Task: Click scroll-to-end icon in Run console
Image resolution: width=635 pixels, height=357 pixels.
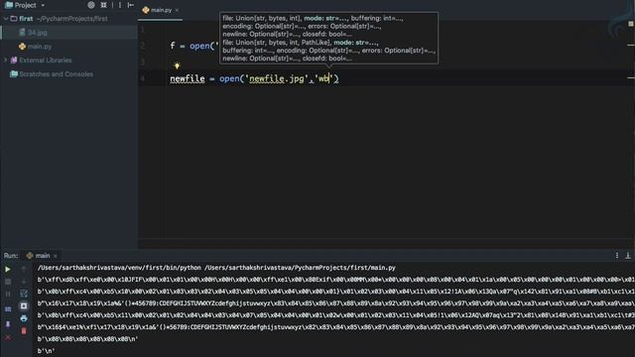Action: tap(24, 306)
